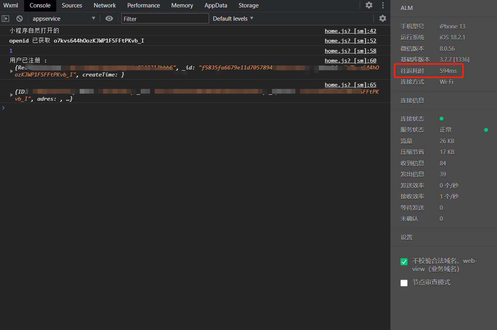Click the 接收效率 1 个/秒 value
Screen dimensions: 497x330
(x=449, y=197)
